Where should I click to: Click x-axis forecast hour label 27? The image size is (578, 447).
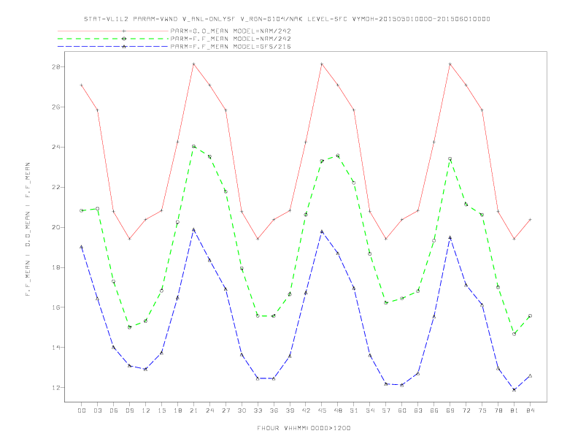tap(226, 410)
